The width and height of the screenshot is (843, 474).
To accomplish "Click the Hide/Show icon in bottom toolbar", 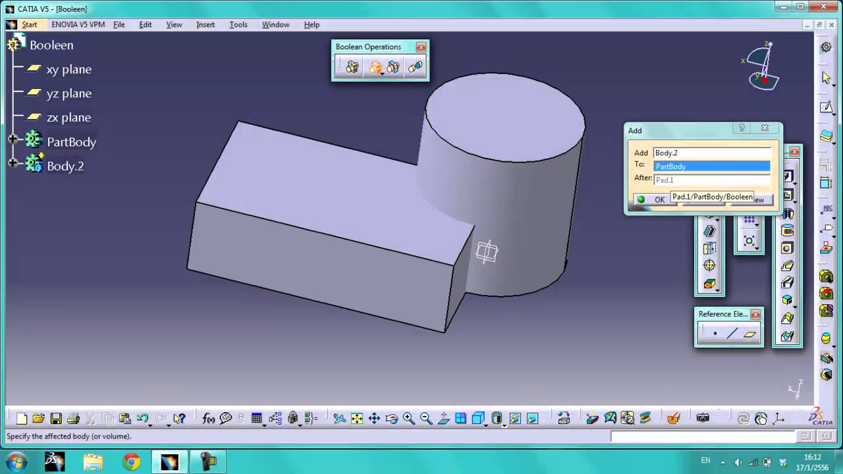I will click(x=514, y=418).
